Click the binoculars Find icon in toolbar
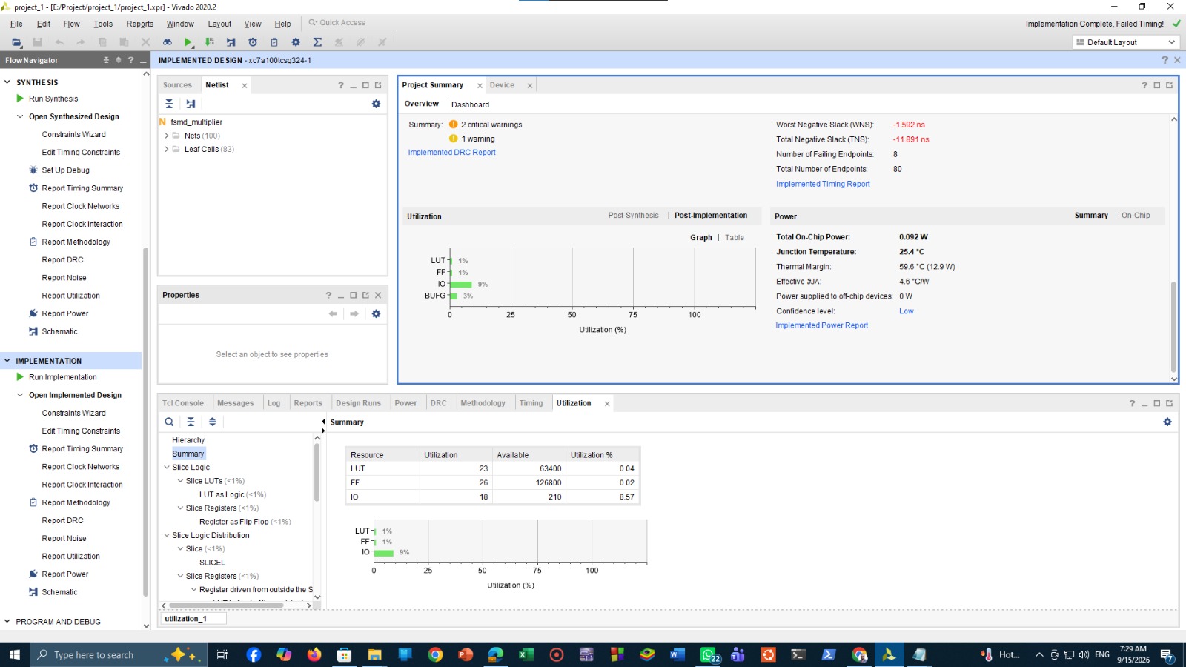This screenshot has height=667, width=1186. (168, 42)
